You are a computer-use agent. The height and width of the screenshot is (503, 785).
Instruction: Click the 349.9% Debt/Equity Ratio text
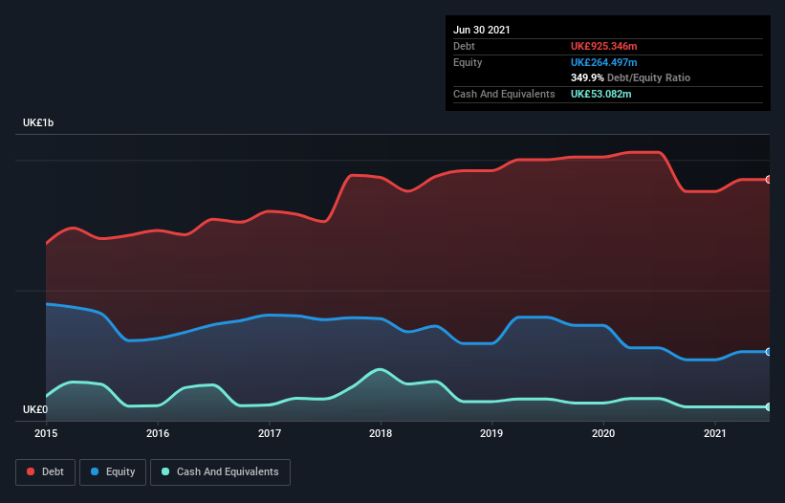point(630,77)
